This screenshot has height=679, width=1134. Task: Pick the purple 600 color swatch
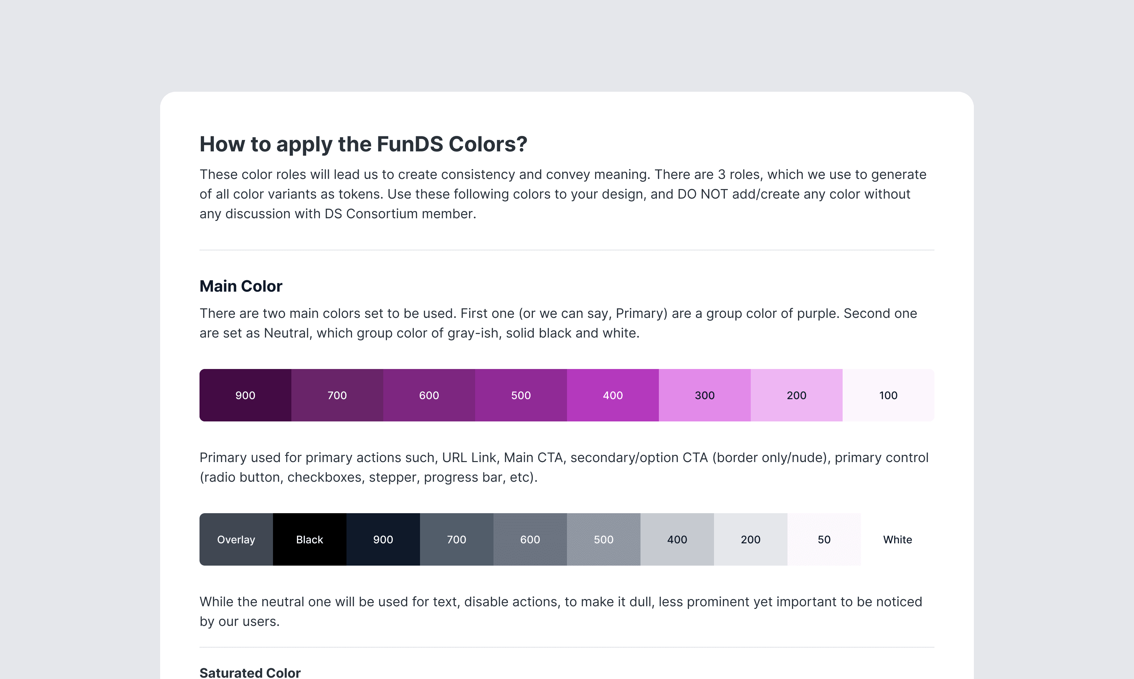[429, 395]
